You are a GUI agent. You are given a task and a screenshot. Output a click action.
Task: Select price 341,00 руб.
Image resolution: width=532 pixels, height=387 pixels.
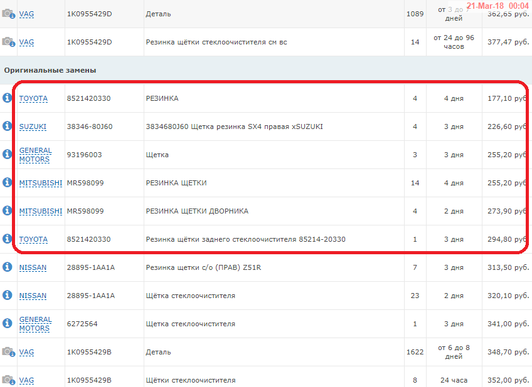coord(508,324)
